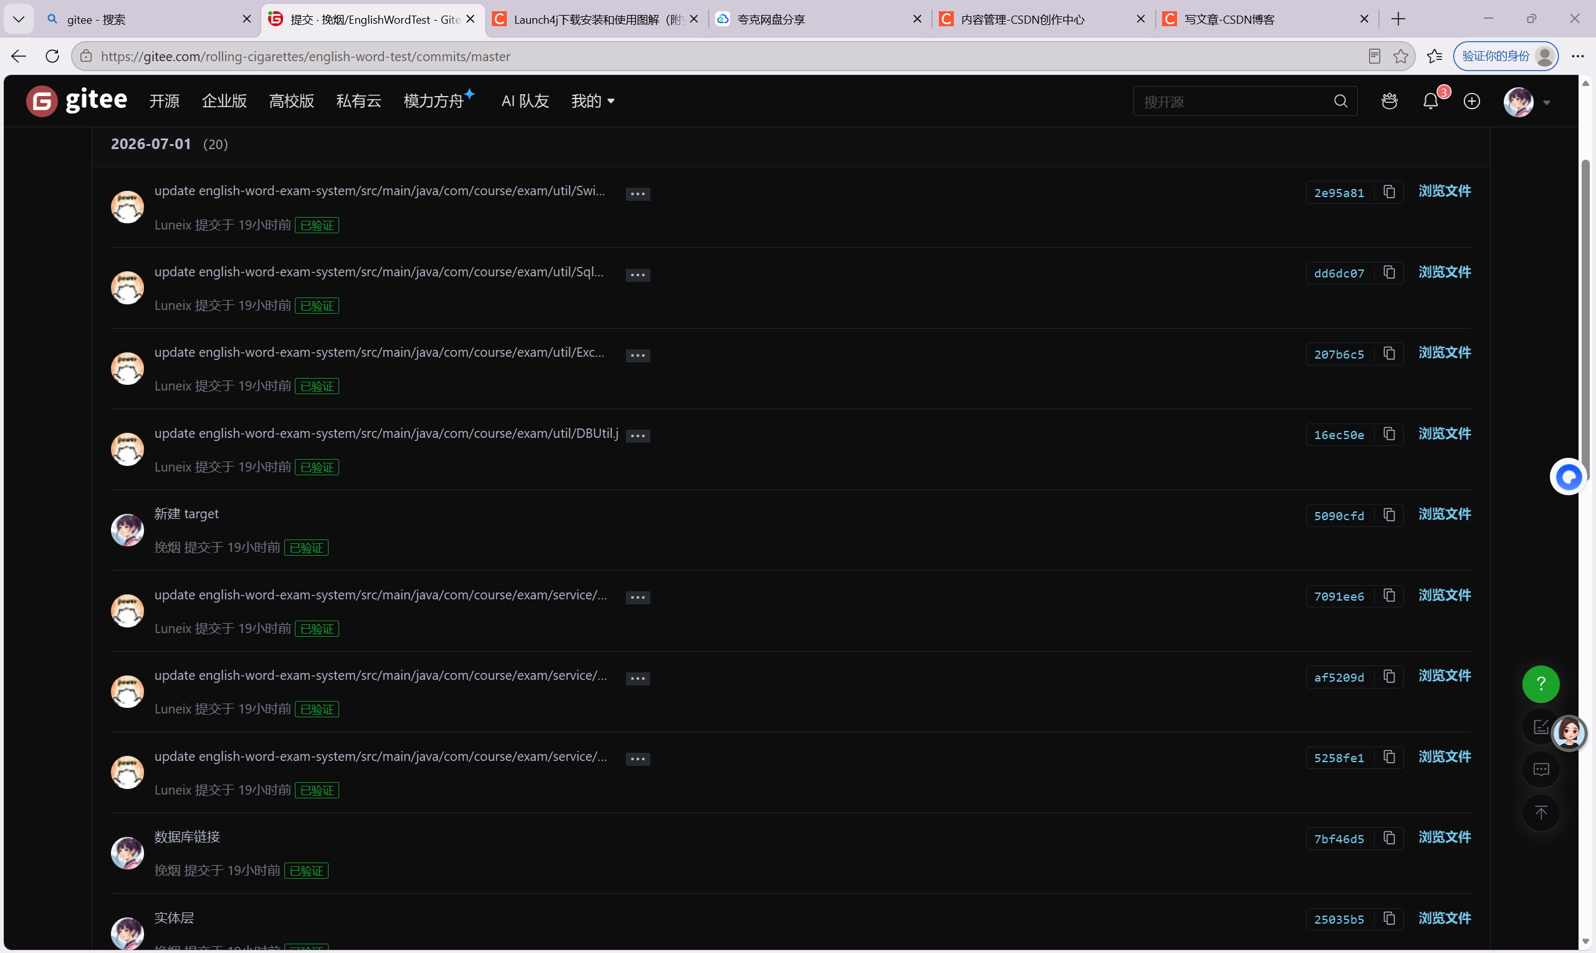Expand commit message for 7091ee6
This screenshot has height=953, width=1596.
pyautogui.click(x=638, y=597)
